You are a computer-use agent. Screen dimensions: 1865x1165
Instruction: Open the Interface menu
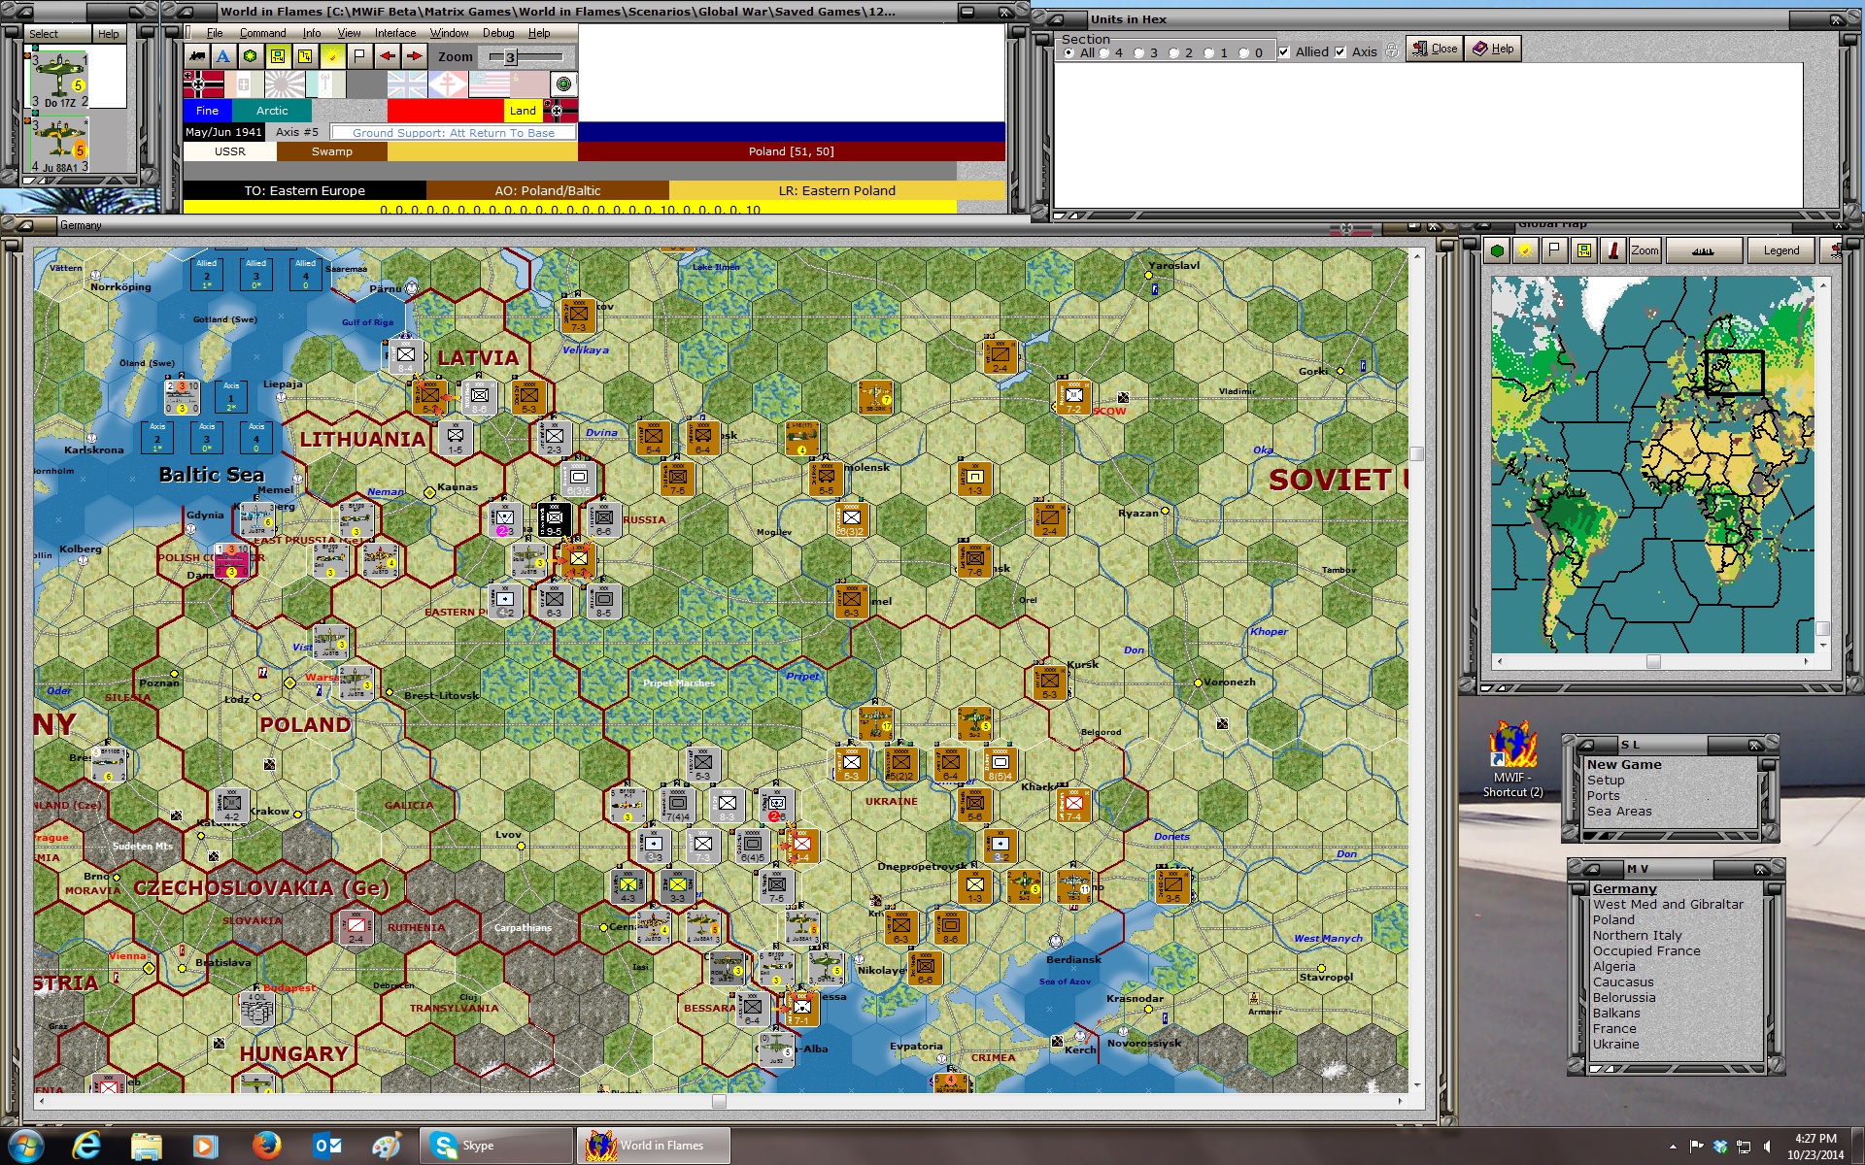395,33
